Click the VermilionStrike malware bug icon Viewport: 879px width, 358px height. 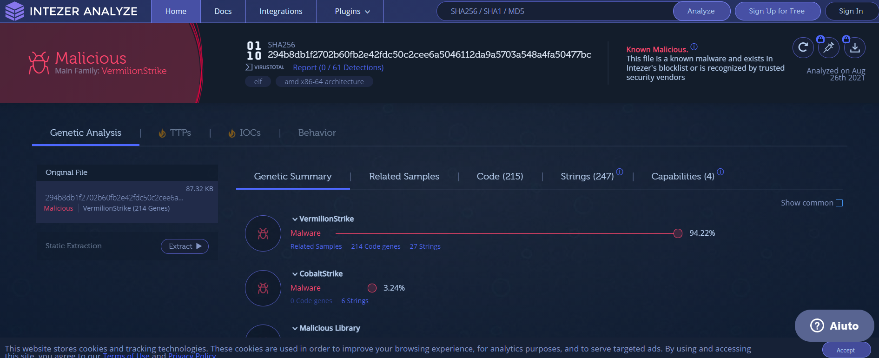click(263, 233)
